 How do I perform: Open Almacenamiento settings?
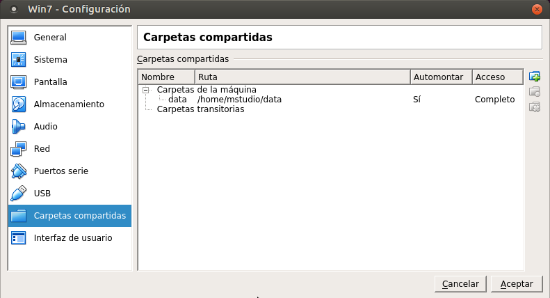coord(70,104)
